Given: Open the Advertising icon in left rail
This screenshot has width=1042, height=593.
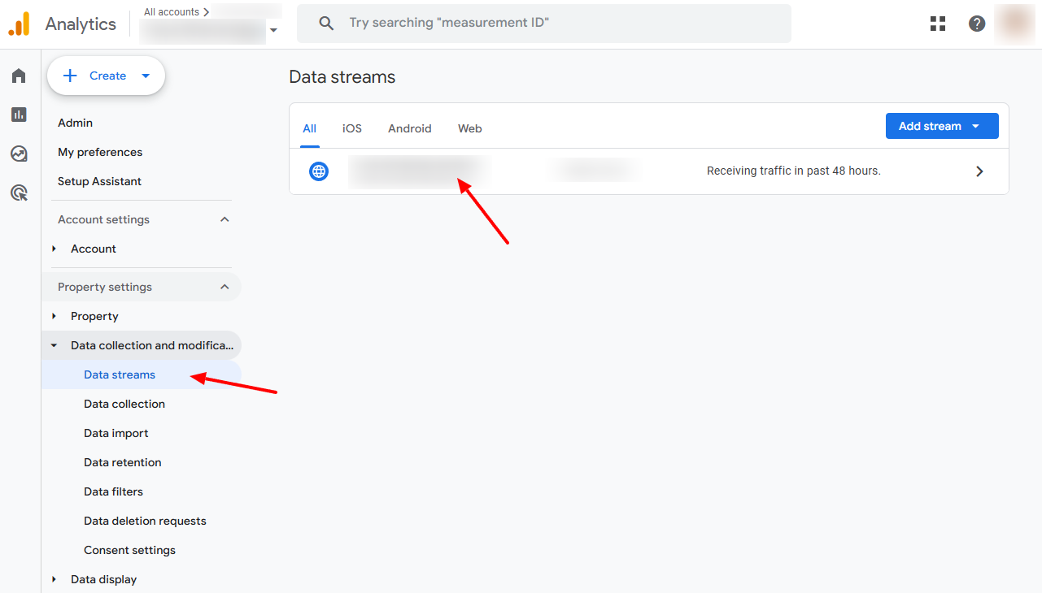Looking at the screenshot, I should [19, 193].
